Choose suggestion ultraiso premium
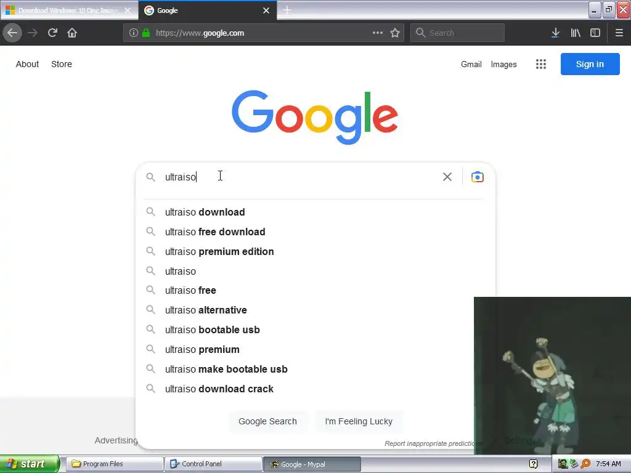Viewport: 631px width, 473px height. click(306, 350)
